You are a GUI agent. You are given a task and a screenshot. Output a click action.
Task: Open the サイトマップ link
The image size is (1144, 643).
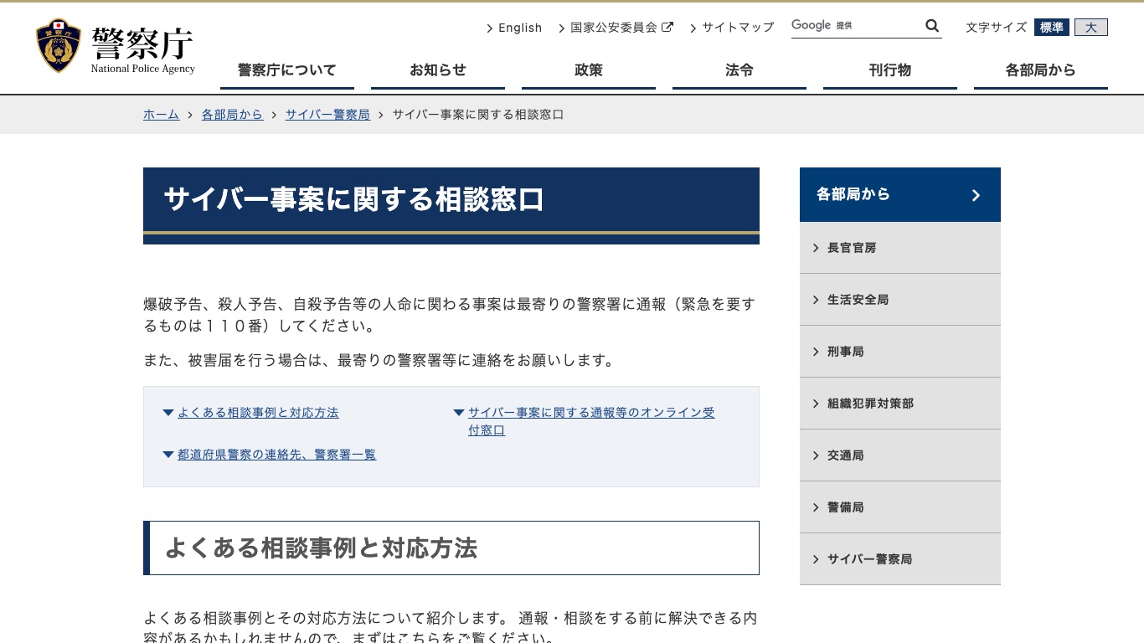click(738, 28)
